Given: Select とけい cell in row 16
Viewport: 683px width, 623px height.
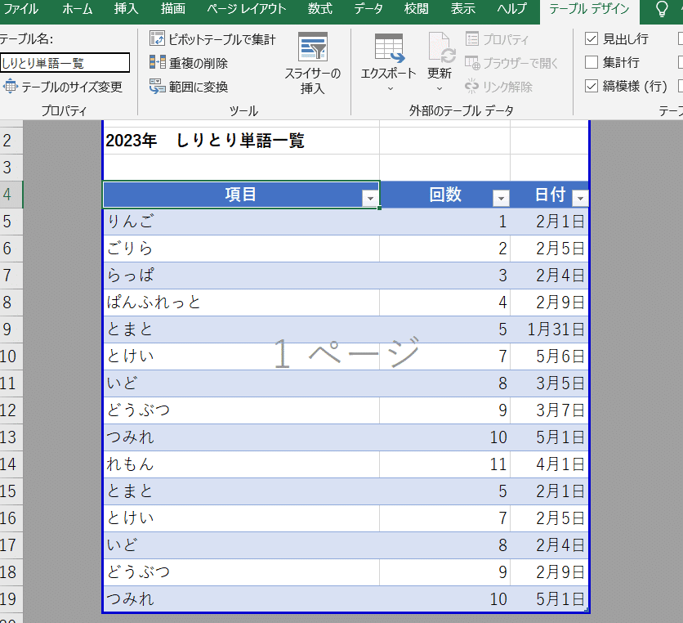Looking at the screenshot, I should (241, 518).
